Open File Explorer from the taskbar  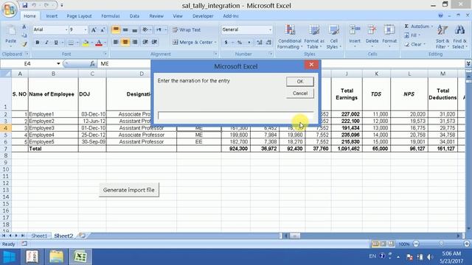pos(56,257)
